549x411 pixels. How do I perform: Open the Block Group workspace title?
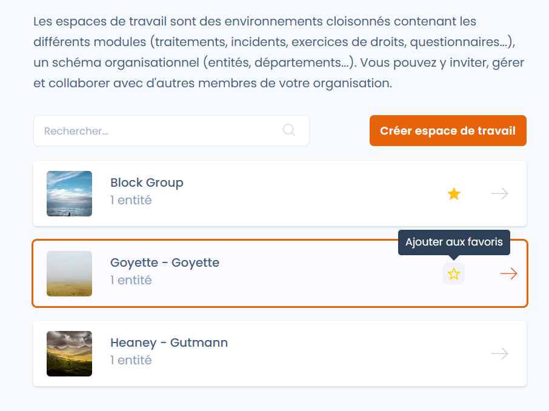click(147, 183)
